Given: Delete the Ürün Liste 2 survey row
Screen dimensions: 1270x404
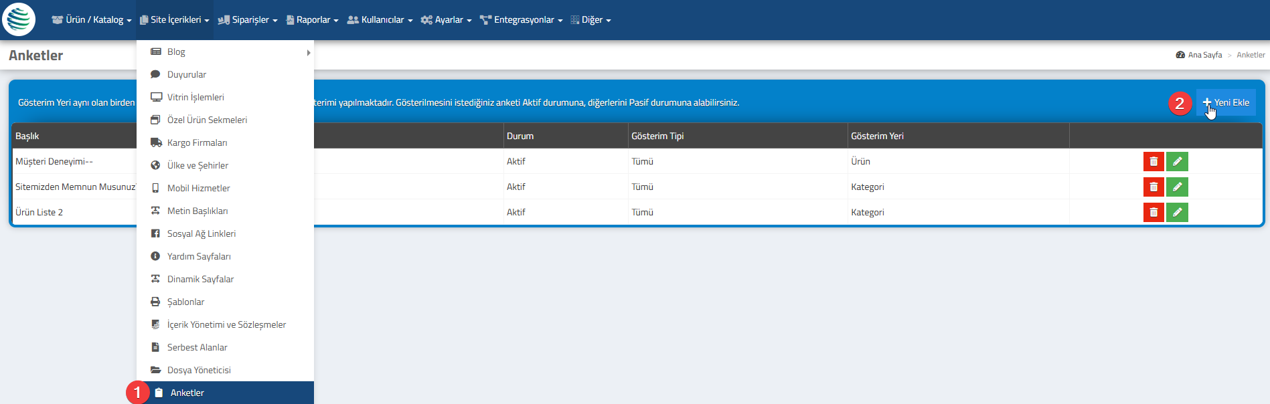Looking at the screenshot, I should (x=1154, y=212).
